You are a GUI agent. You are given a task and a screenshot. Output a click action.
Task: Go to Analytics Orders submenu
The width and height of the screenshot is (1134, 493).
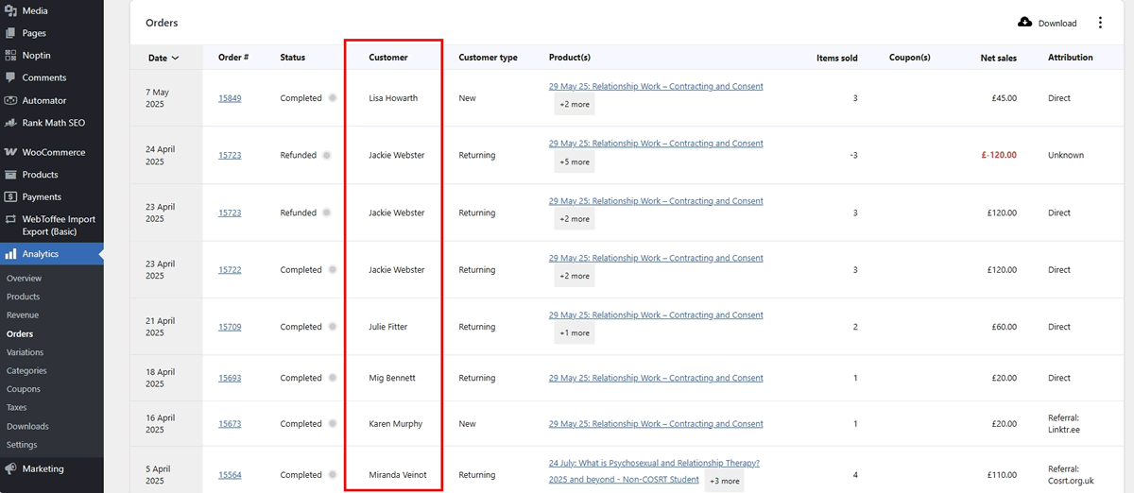[20, 333]
